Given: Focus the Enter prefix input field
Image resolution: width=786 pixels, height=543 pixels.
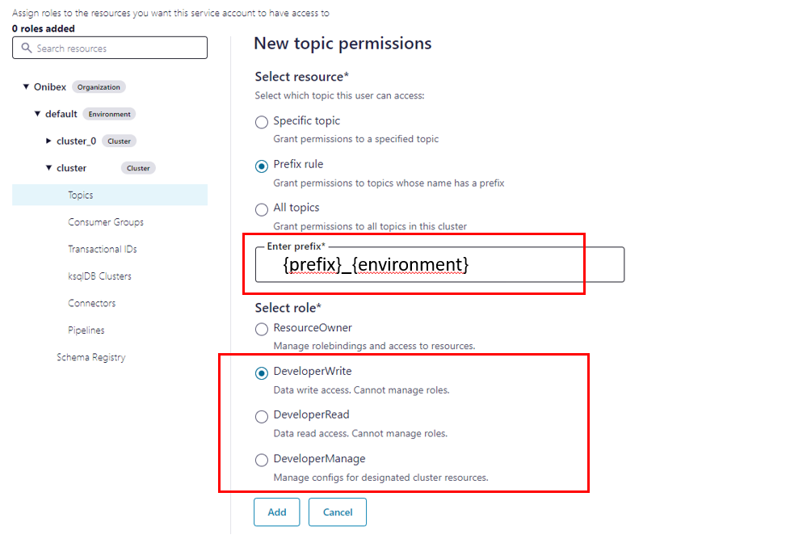Looking at the screenshot, I should tap(439, 265).
